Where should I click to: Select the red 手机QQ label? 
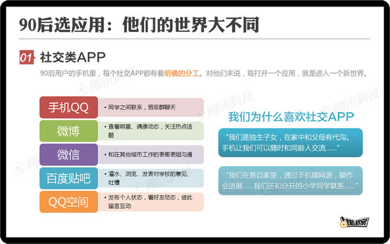68,107
